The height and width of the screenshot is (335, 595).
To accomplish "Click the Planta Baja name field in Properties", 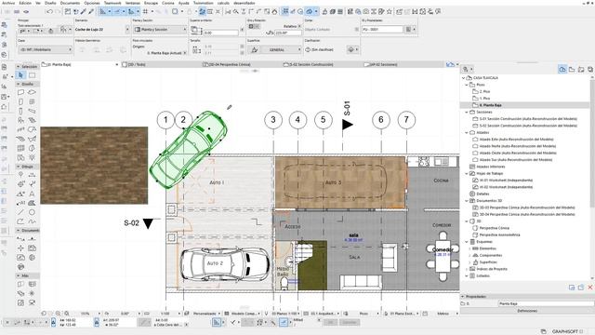I will click(546, 304).
